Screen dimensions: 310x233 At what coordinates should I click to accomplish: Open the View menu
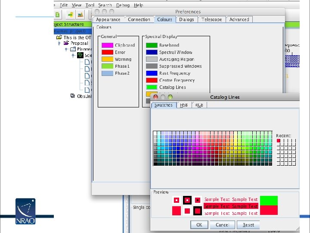click(x=77, y=5)
